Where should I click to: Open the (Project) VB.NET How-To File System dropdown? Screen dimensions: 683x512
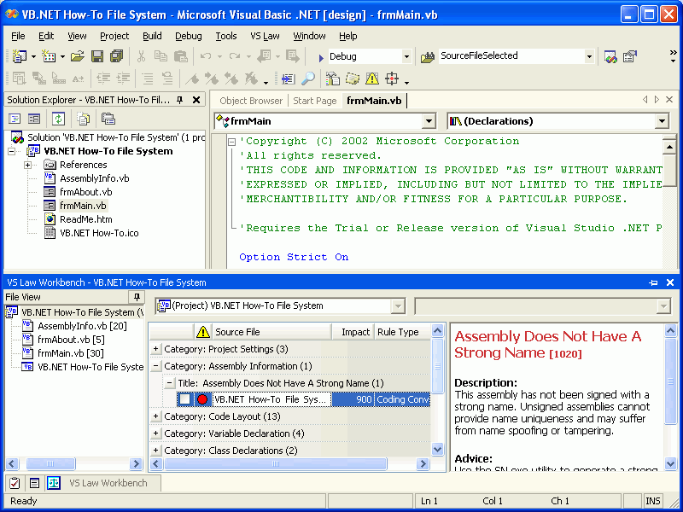[x=398, y=306]
